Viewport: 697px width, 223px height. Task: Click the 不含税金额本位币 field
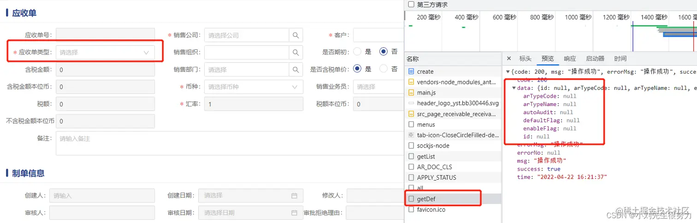pos(105,121)
